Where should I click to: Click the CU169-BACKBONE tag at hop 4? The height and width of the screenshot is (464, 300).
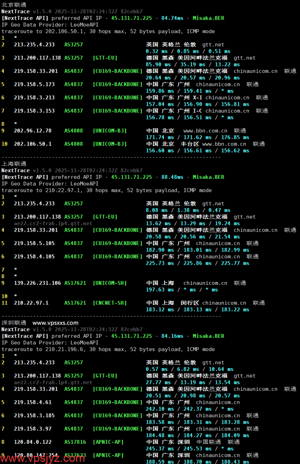(118, 71)
